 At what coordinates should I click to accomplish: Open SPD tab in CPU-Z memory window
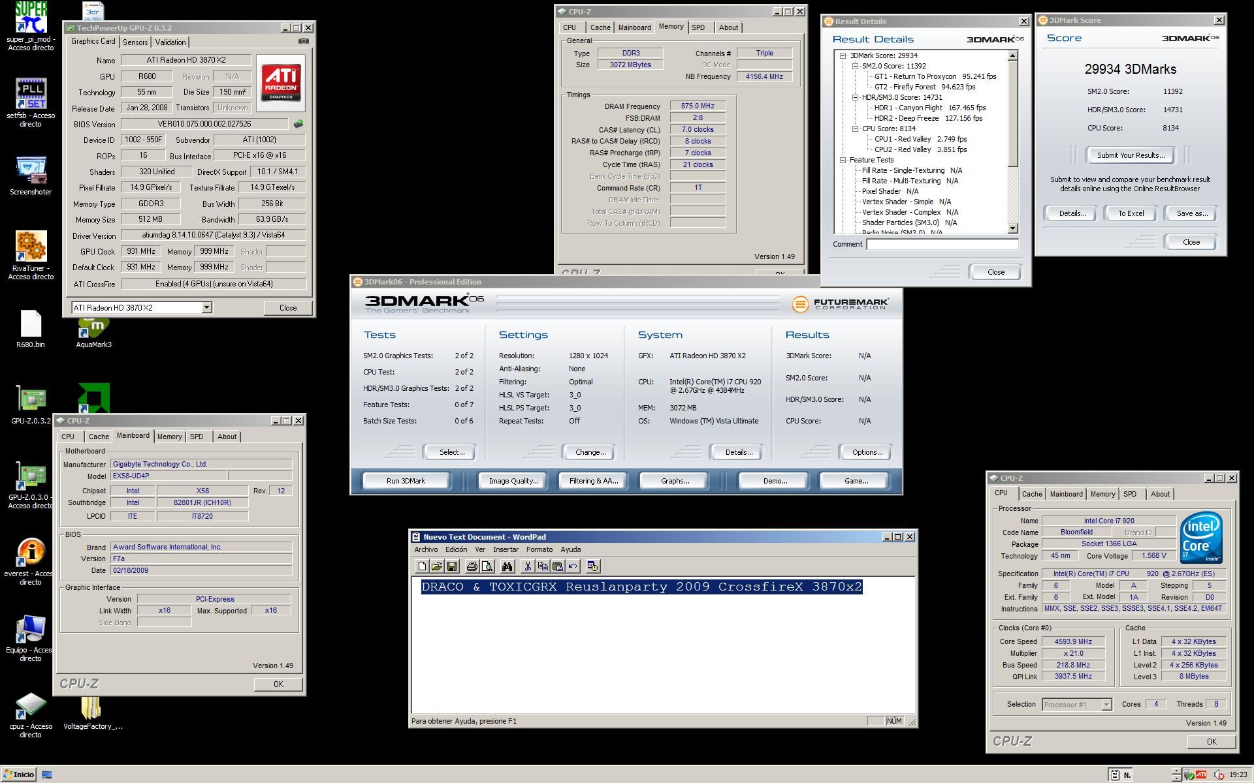(698, 27)
